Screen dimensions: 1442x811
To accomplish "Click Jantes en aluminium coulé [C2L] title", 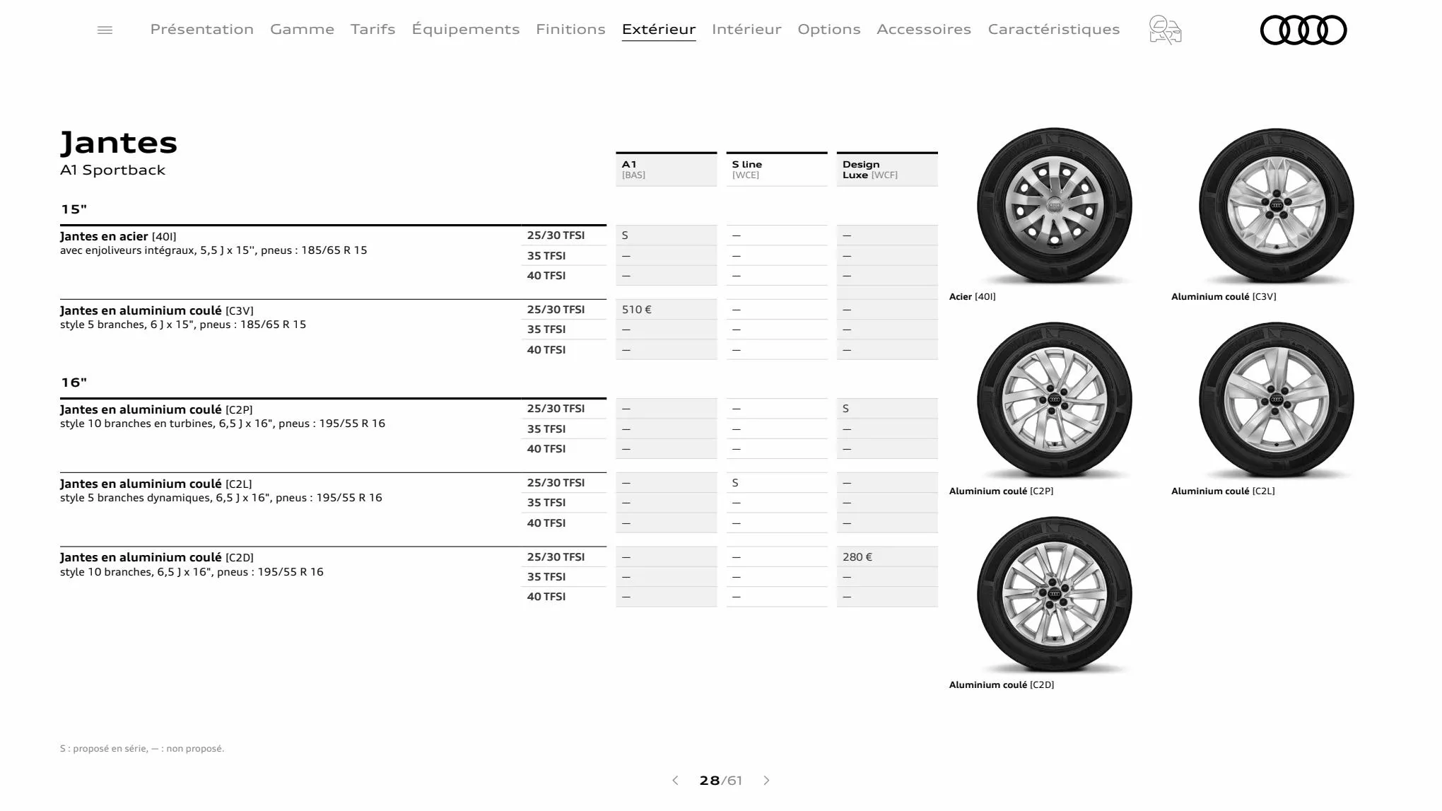I will [156, 484].
